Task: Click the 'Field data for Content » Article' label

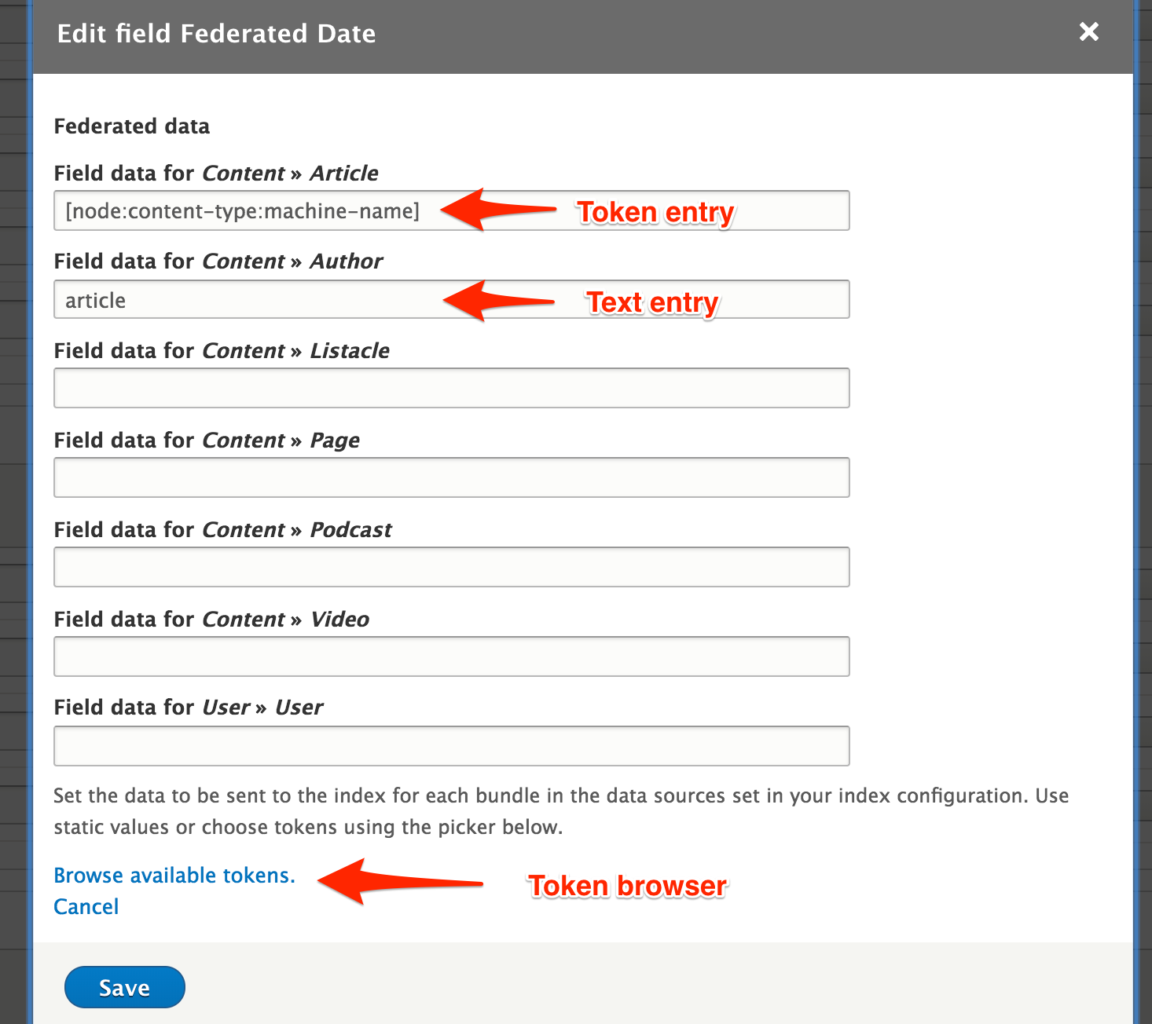Action: pyautogui.click(x=216, y=174)
